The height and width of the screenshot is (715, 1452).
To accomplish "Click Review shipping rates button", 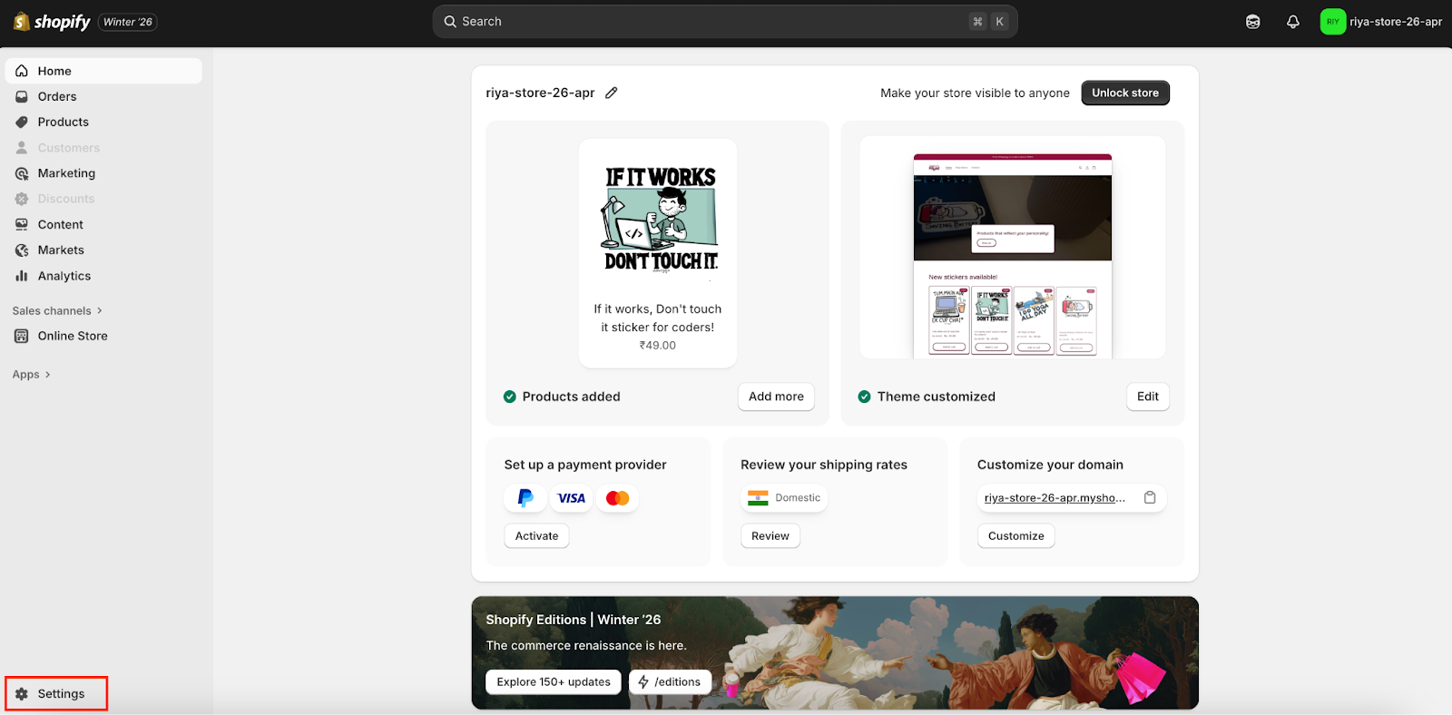I will pyautogui.click(x=770, y=536).
